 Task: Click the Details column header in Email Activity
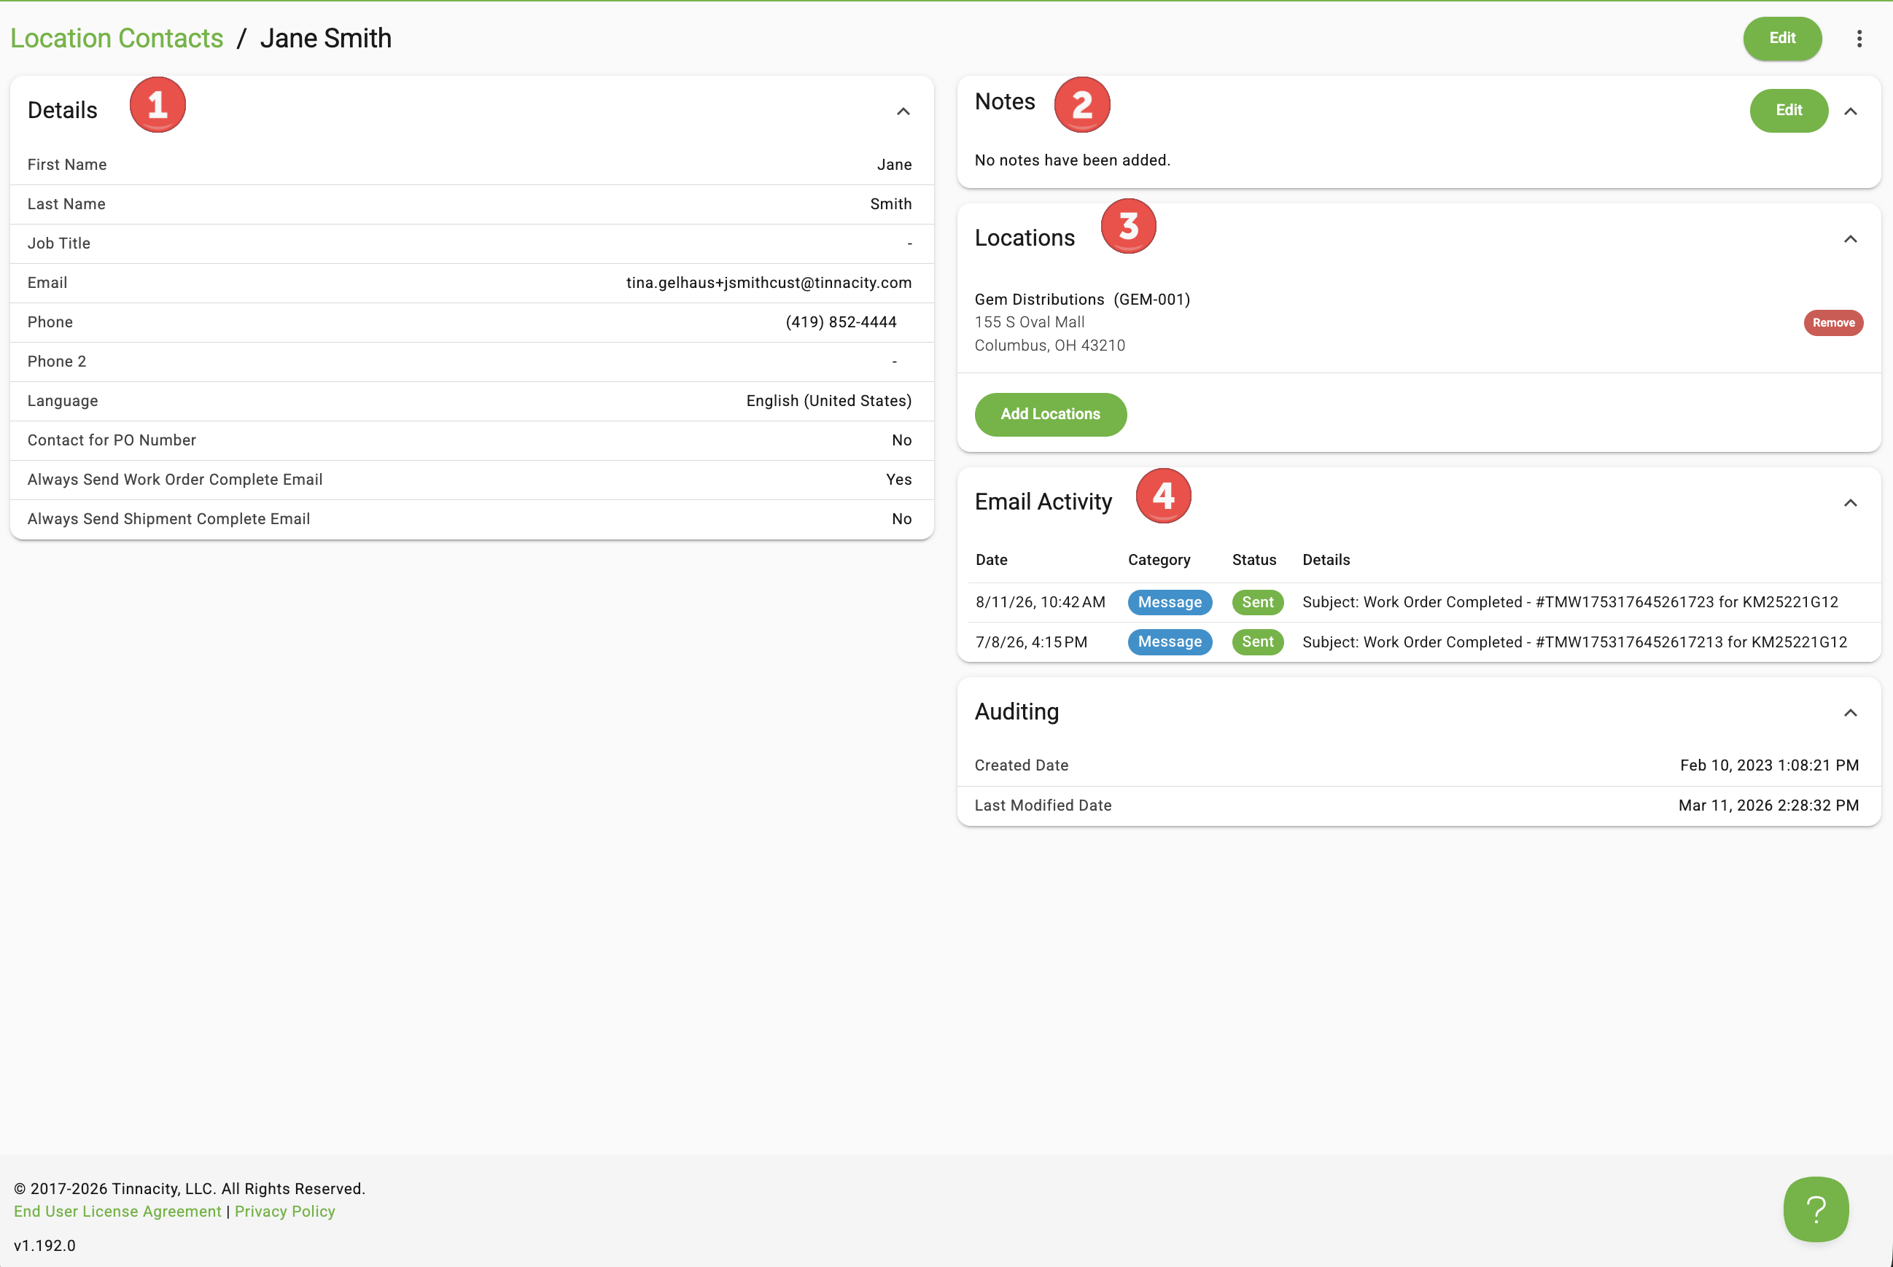coord(1326,560)
